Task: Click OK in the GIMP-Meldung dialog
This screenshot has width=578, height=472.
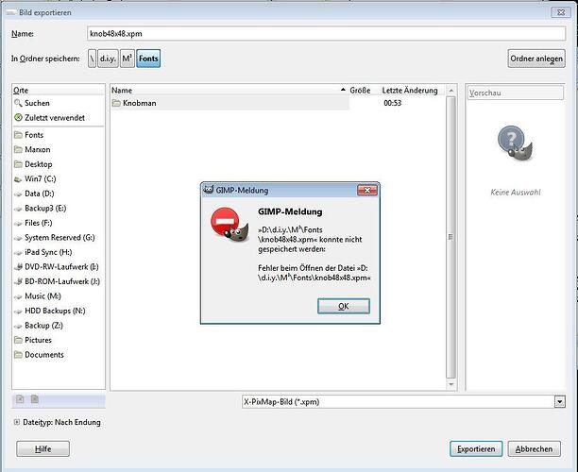Action: [344, 306]
